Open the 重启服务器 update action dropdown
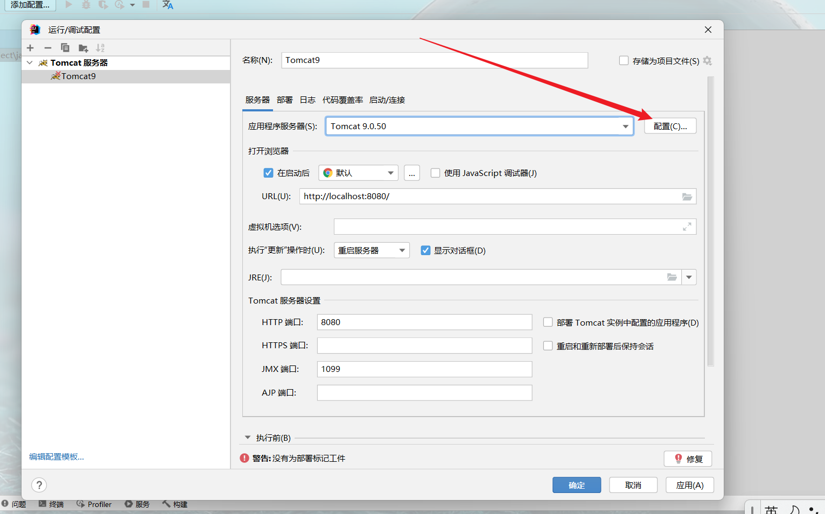Image resolution: width=825 pixels, height=514 pixels. coord(372,250)
